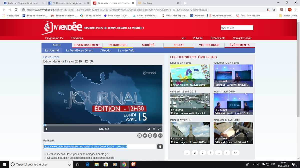Click the Permalien URL field
This screenshot has height=168, width=300.
[100, 147]
